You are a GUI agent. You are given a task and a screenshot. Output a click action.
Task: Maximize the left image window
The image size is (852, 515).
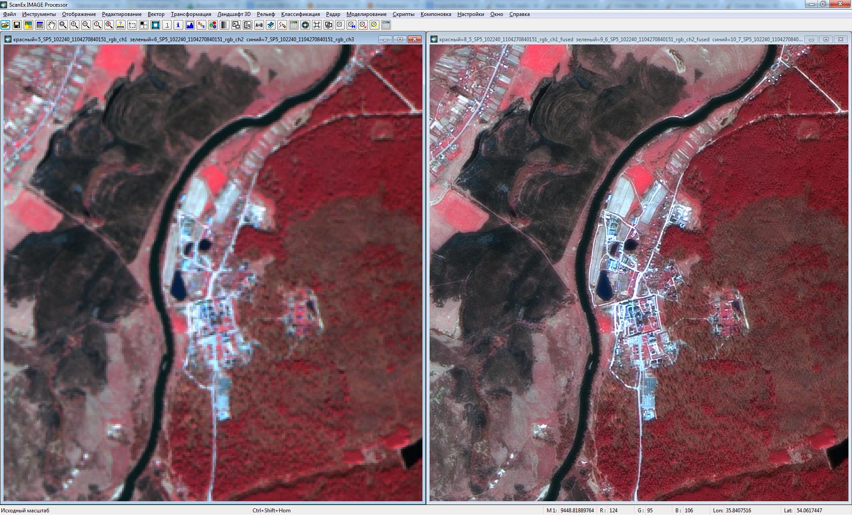point(400,40)
